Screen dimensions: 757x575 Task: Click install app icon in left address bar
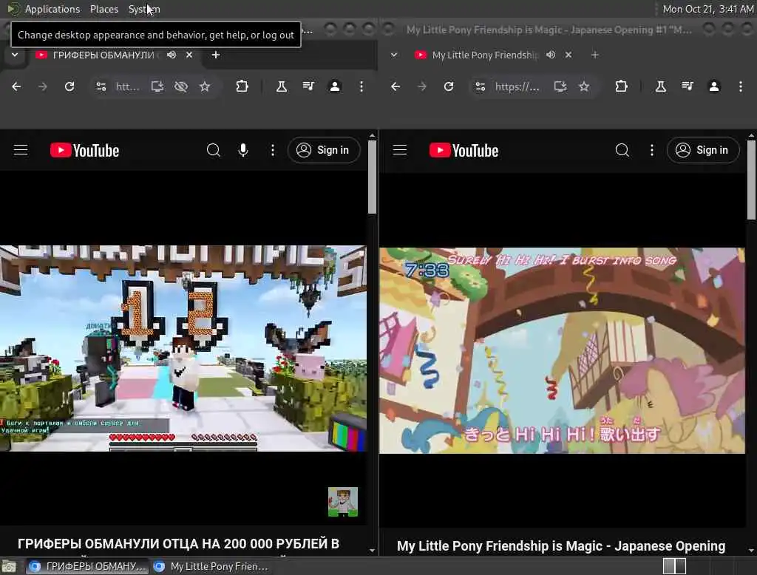pos(157,86)
